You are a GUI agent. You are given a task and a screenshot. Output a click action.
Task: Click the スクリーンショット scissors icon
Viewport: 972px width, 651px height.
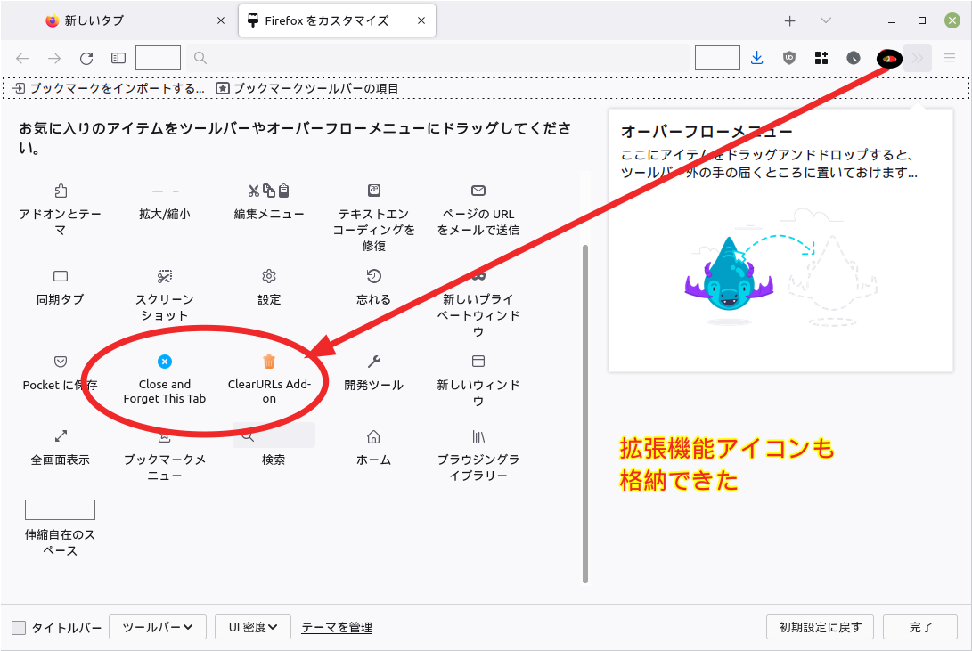(165, 276)
